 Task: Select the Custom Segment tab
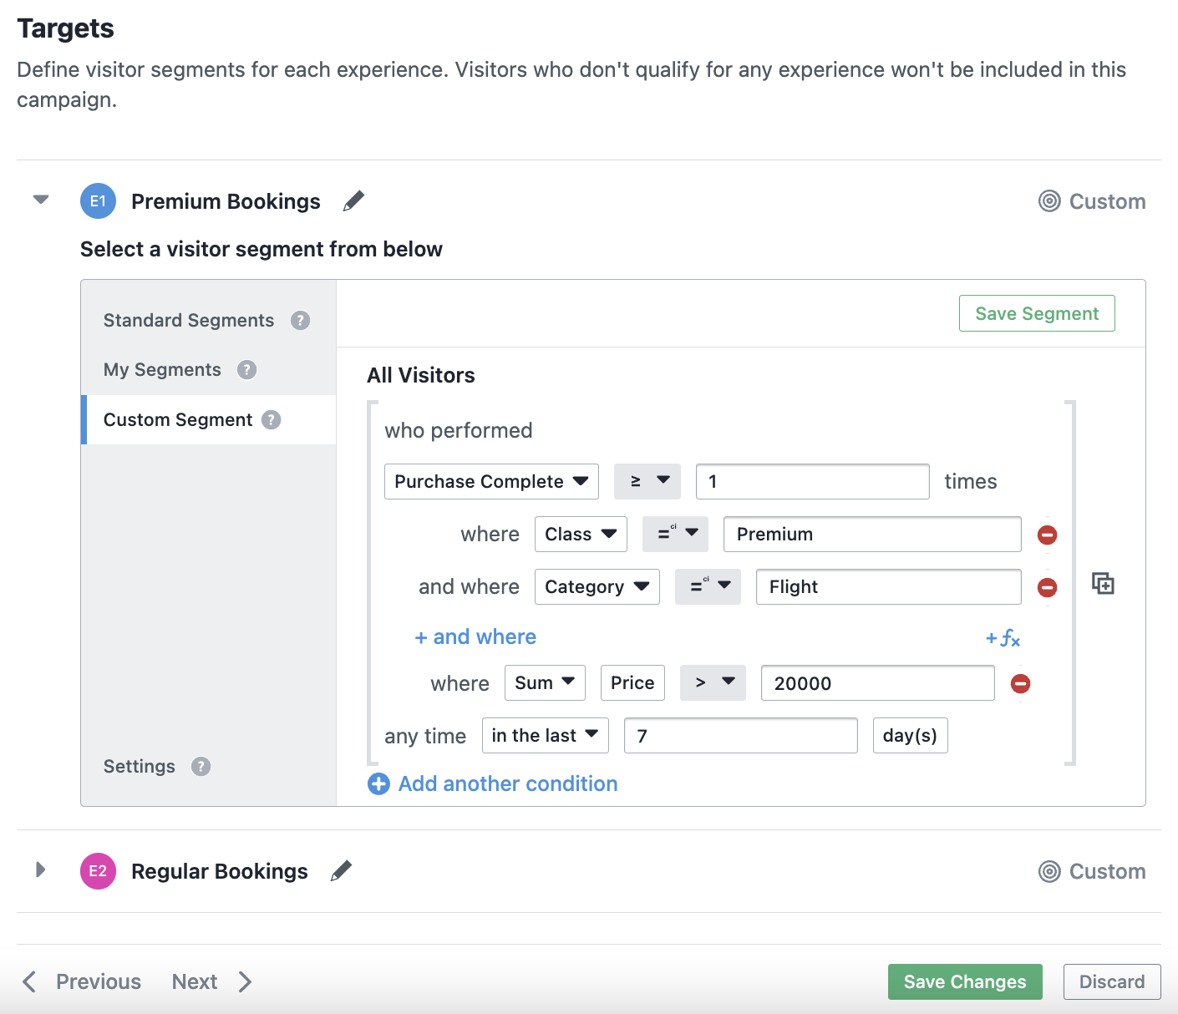click(x=178, y=420)
